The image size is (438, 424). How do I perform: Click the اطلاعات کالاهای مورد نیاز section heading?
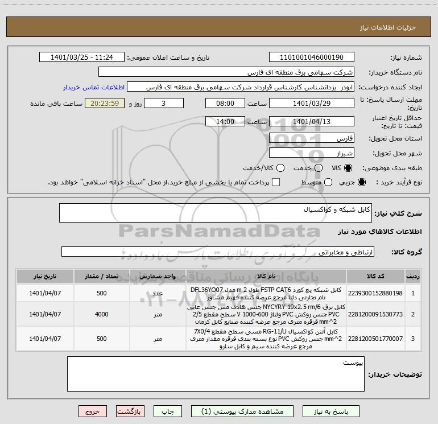(x=379, y=232)
